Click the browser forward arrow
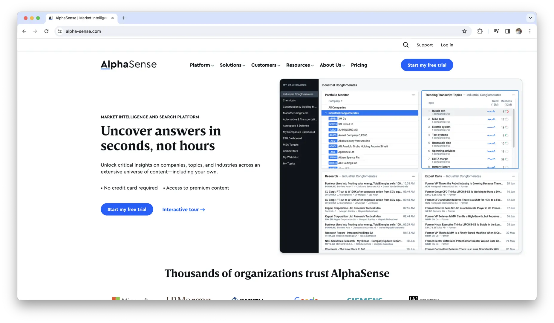This screenshot has height=323, width=554. [35, 31]
